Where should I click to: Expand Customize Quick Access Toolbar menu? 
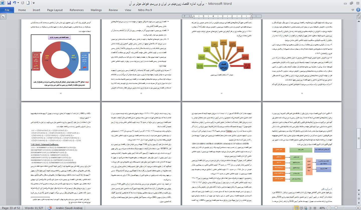[x=34, y=3]
